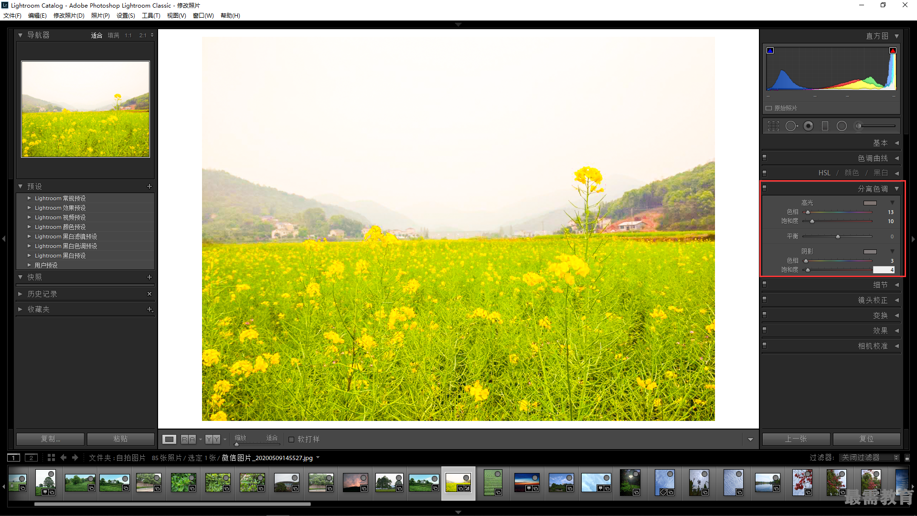The image size is (917, 516).
Task: Select the Adjustment Brush tool
Action: pos(876,126)
